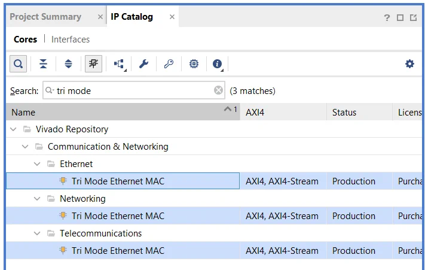
Task: Select the Networking folder row
Action: pyautogui.click(x=82, y=199)
